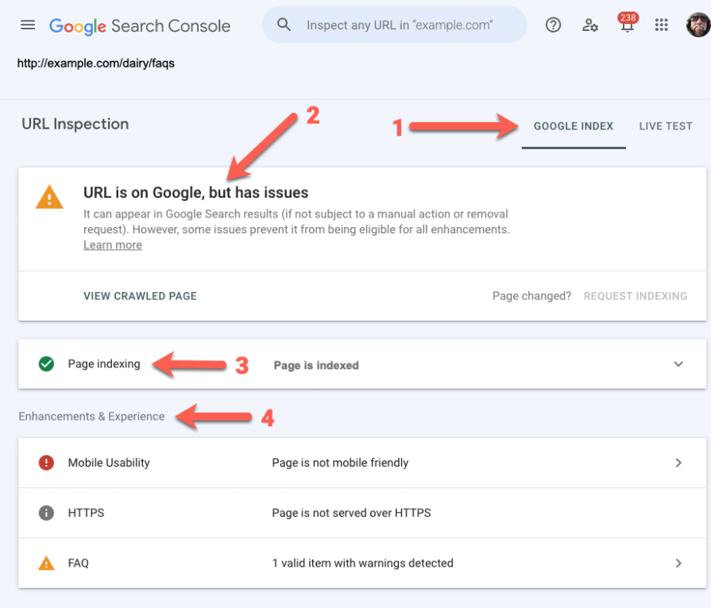Open notifications bell with 238 badge
This screenshot has width=711, height=608.
[628, 24]
